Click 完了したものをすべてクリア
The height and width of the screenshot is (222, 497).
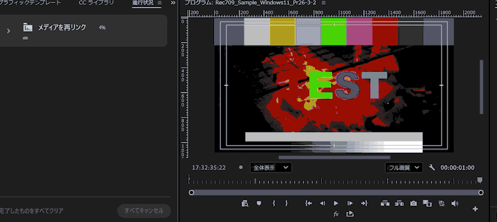(31, 210)
